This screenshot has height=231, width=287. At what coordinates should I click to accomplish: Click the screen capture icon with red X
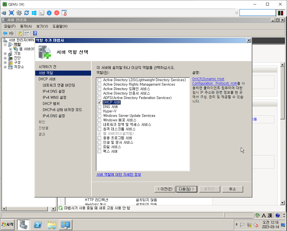[64, 13]
